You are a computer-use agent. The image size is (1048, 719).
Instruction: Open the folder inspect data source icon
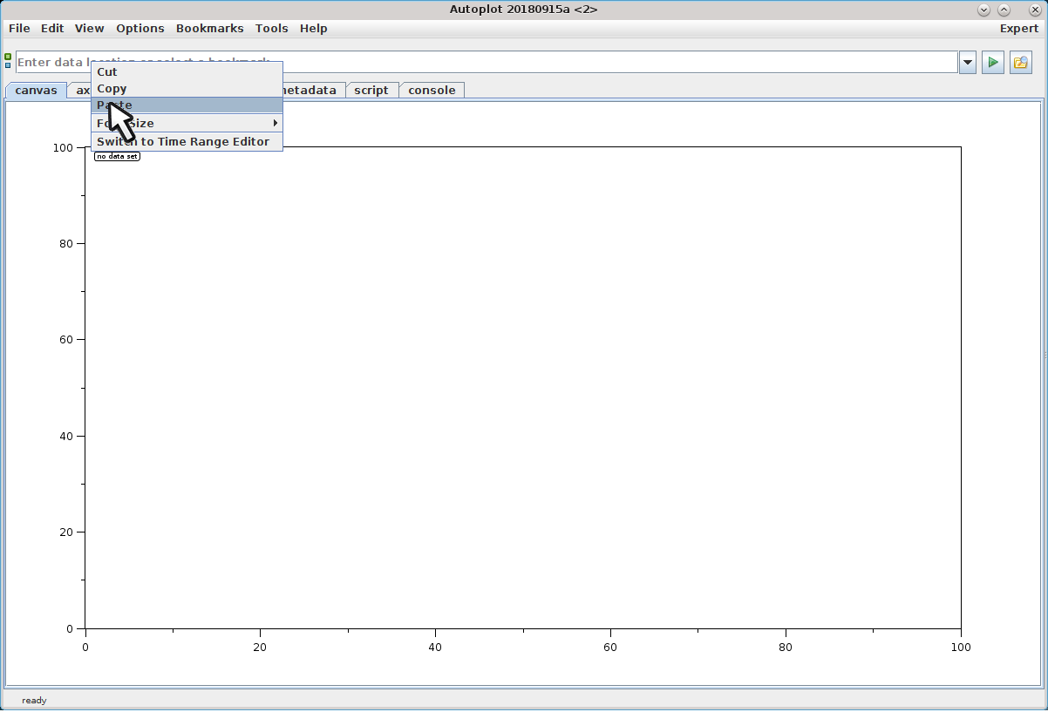1021,63
